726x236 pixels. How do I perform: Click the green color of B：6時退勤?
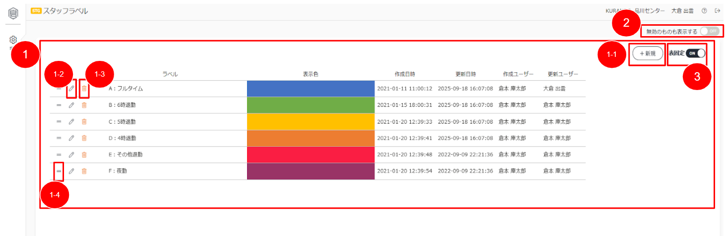tap(311, 105)
